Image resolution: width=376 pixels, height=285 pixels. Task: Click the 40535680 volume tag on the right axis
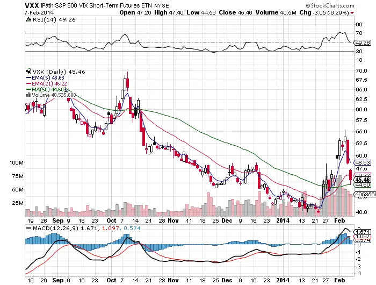365,195
